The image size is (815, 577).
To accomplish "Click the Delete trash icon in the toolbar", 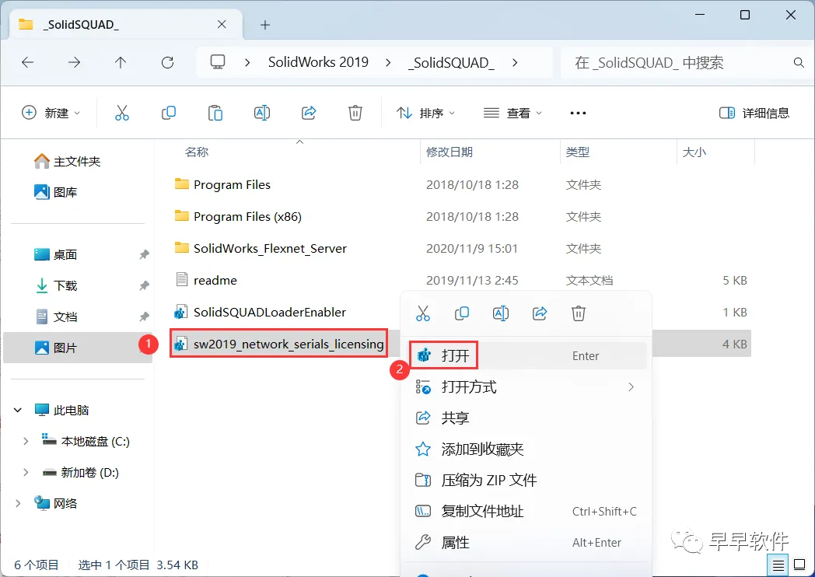I will [x=355, y=113].
